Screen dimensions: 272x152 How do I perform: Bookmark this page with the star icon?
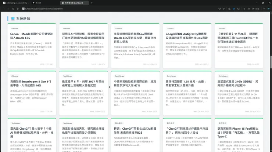(219, 9)
